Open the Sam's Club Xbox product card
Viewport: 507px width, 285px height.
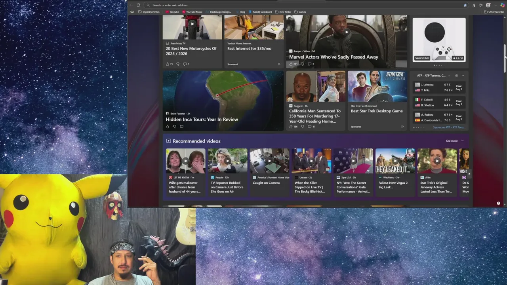point(439,40)
